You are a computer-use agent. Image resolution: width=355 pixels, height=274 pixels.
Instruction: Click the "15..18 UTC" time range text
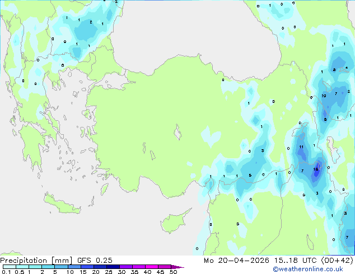pos(295,261)
